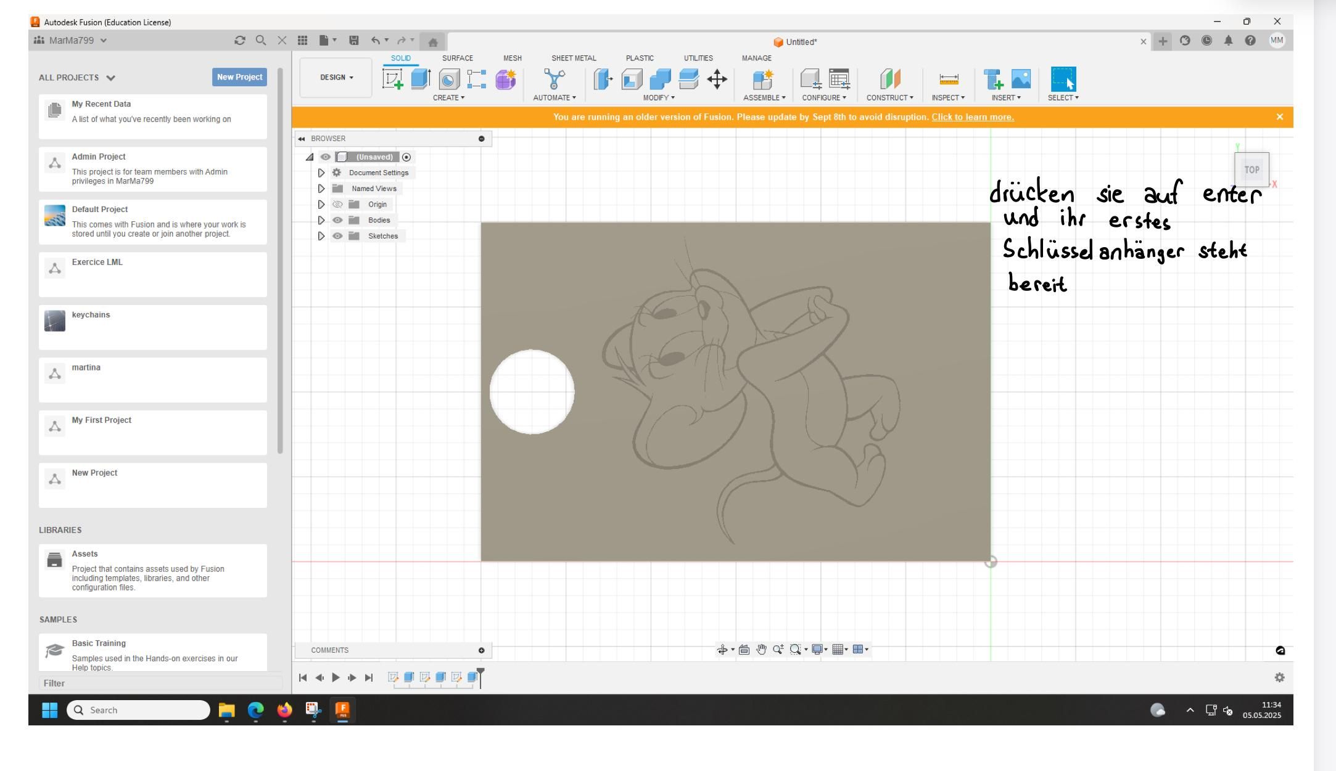This screenshot has width=1336, height=771.
Task: Show the hidden Origin folder
Action: 337,205
